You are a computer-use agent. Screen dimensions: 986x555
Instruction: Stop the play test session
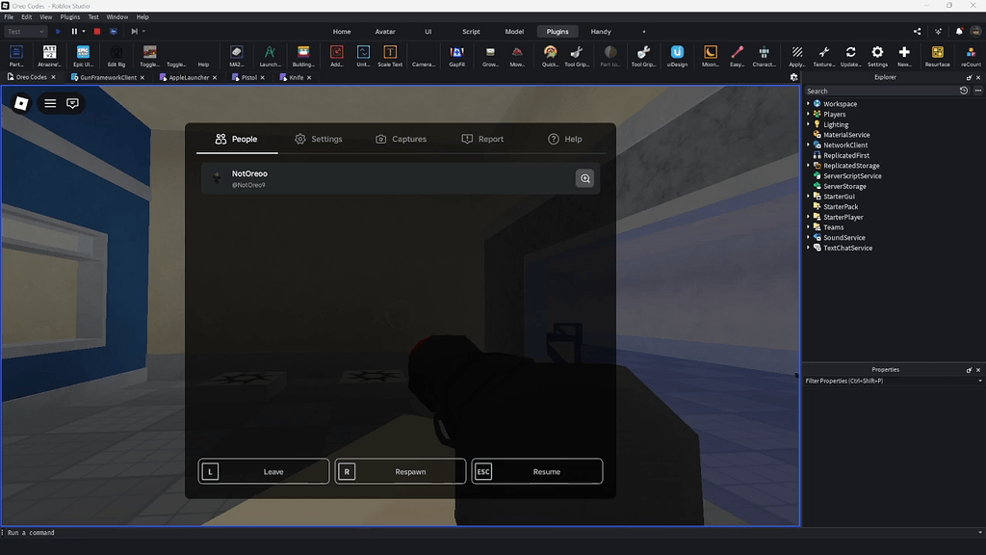[x=96, y=31]
